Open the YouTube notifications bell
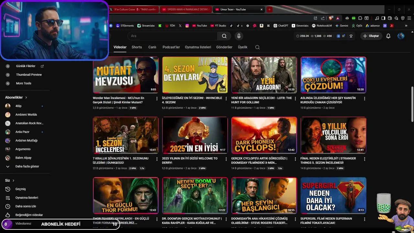Image resolution: width=414 pixels, height=233 pixels. [388, 36]
